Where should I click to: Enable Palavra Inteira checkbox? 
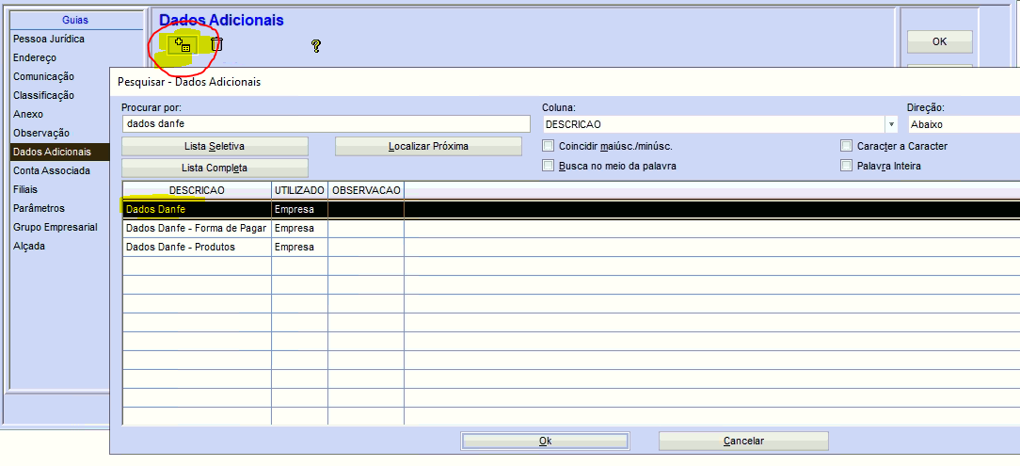tap(847, 166)
